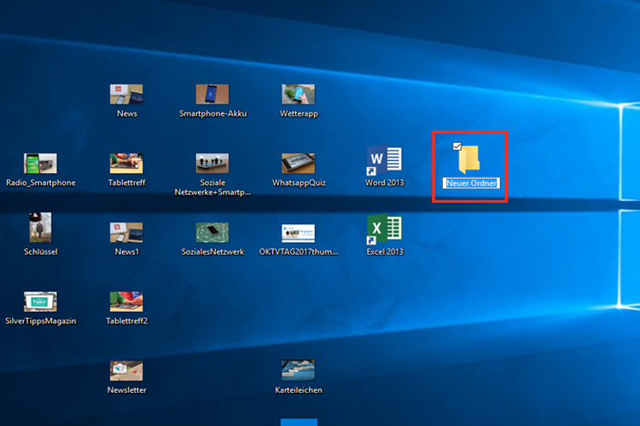Select the Excel 2013 shortcut icon

pos(385,229)
